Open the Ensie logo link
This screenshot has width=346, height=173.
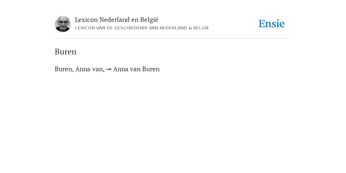pos(272,24)
